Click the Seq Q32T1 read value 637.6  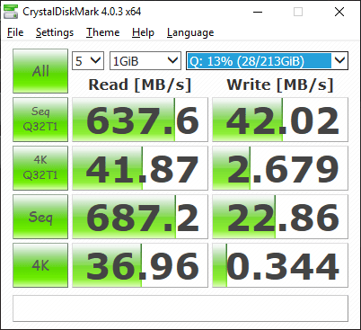[140, 120]
